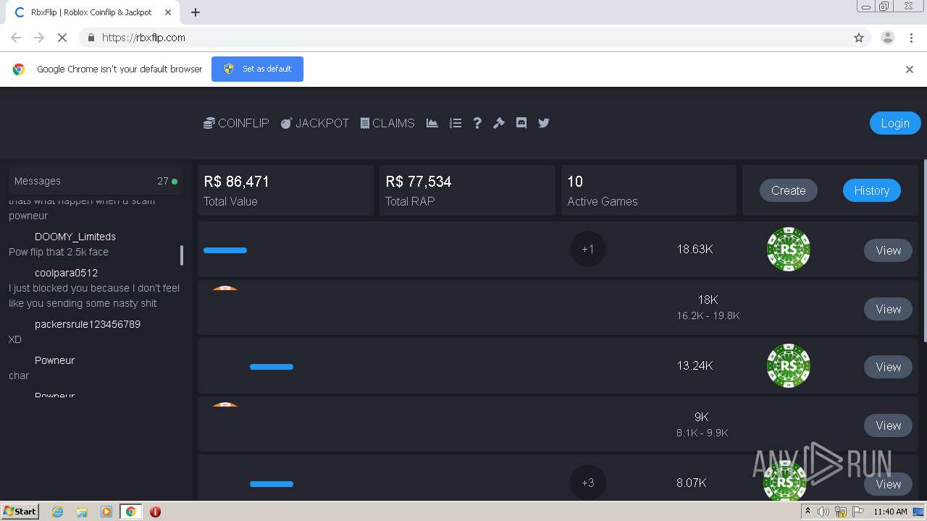Click the Action Center flag icon
Viewport: 927px width, 521px height.
pyautogui.click(x=858, y=512)
